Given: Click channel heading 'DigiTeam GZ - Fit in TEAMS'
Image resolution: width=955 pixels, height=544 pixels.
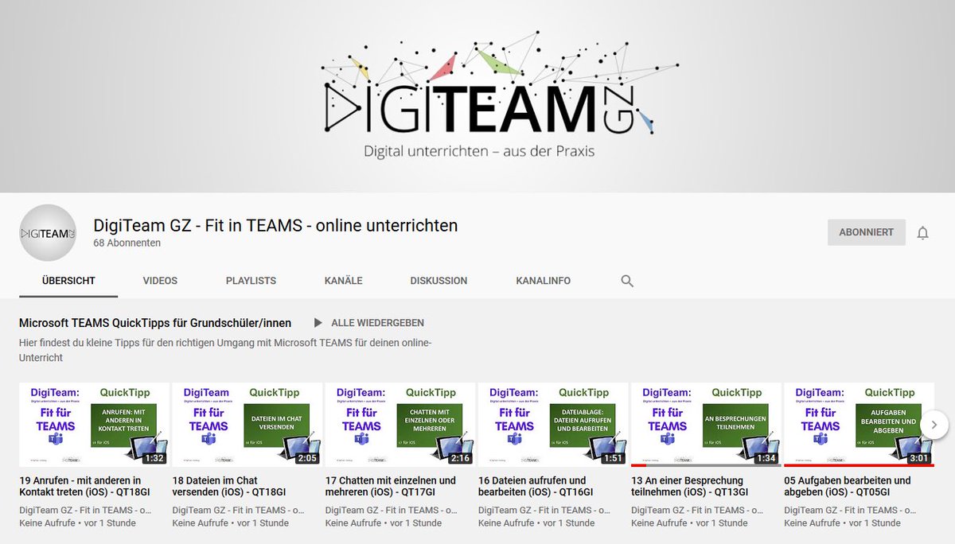Looking at the screenshot, I should tap(275, 225).
